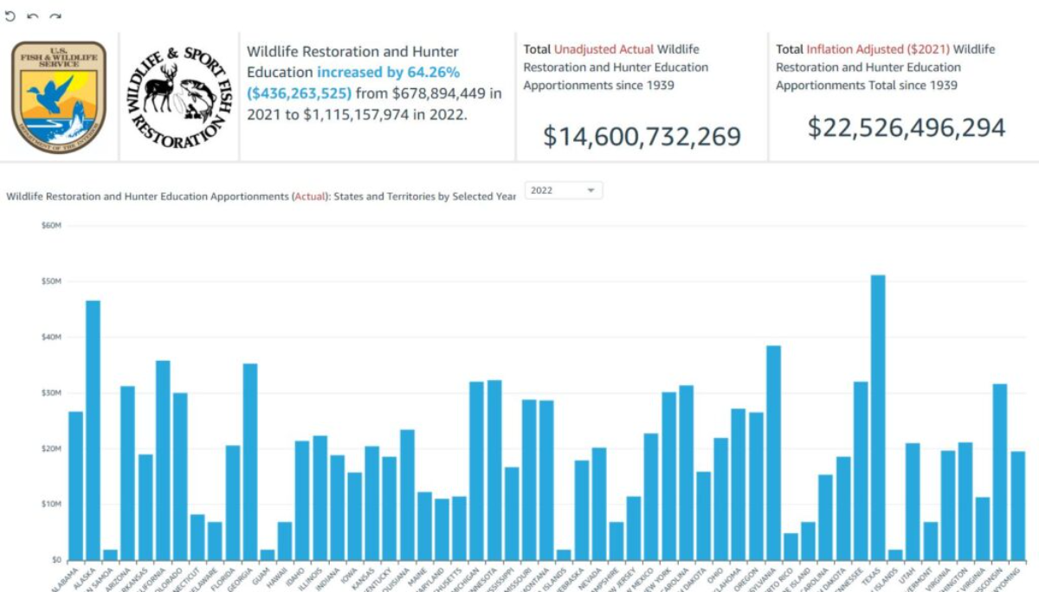1039x592 pixels.
Task: Click the $50M y-axis label
Action: pos(51,281)
